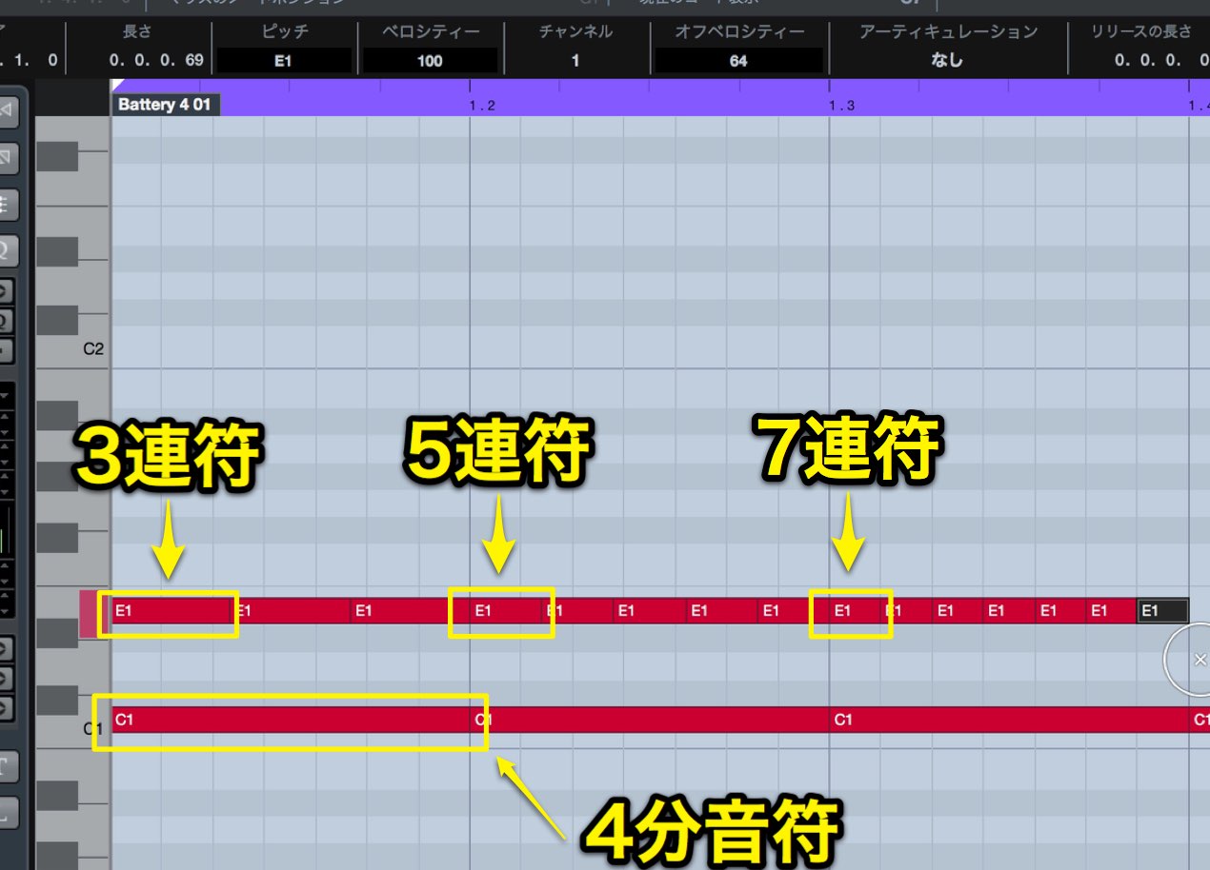Edit the velocity field showing 100
This screenshot has width=1210, height=870.
pos(430,61)
